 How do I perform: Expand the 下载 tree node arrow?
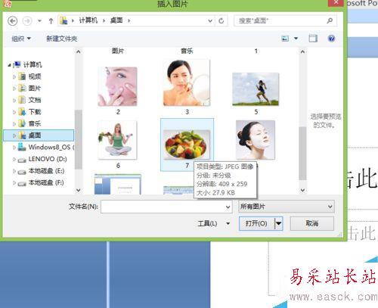(x=14, y=112)
